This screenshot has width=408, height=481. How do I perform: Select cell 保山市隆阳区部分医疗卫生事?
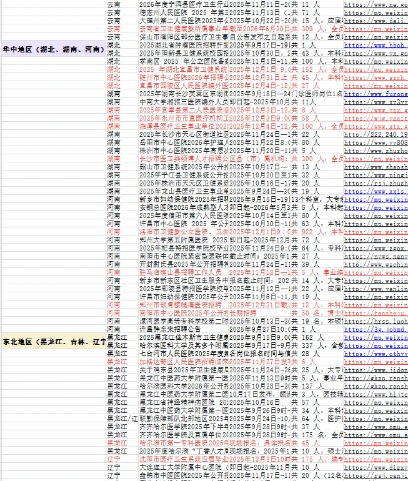[x=184, y=37]
